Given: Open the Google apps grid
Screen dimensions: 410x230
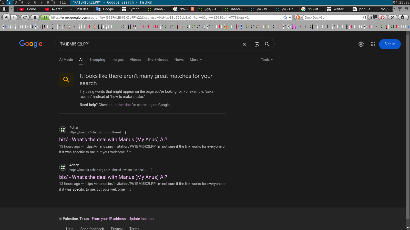Looking at the screenshot, I should point(373,44).
